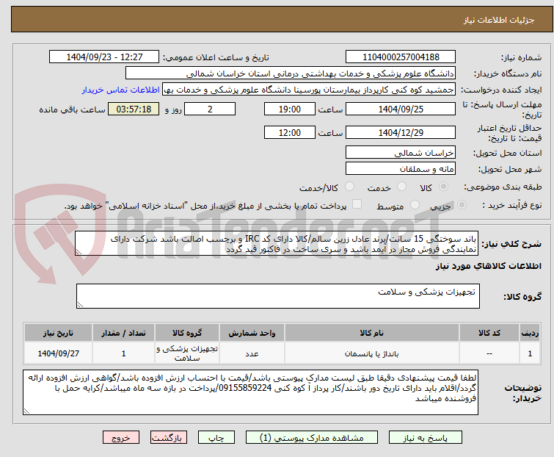This screenshot has width=554, height=457.
Task: Click the price validity date 1404/12/29
Action: coord(401,132)
